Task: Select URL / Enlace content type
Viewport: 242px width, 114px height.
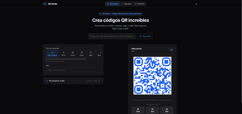Action: pos(52,54)
